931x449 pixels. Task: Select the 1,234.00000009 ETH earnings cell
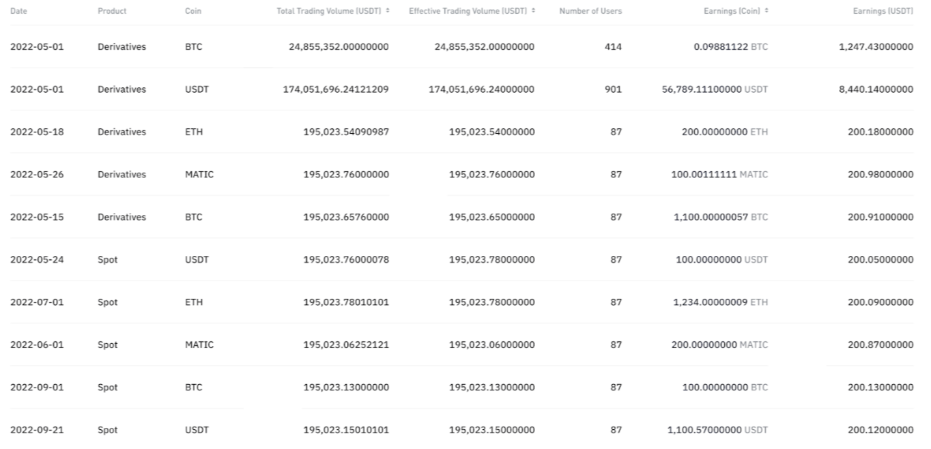pyautogui.click(x=719, y=302)
